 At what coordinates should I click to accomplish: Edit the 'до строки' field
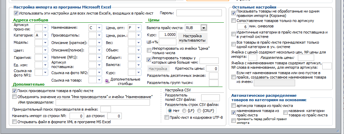114,116
